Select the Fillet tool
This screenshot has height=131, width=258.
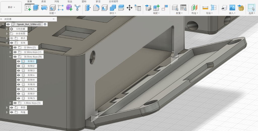[96, 8]
